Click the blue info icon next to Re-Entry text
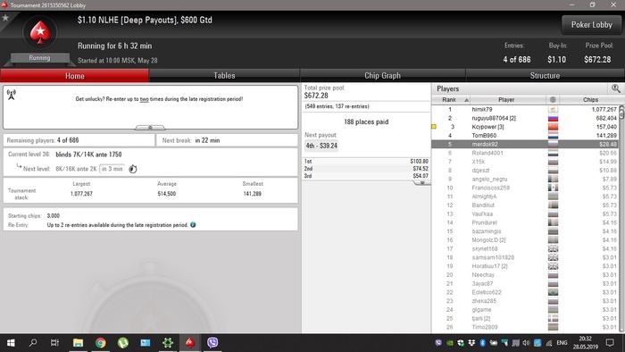 pos(193,225)
